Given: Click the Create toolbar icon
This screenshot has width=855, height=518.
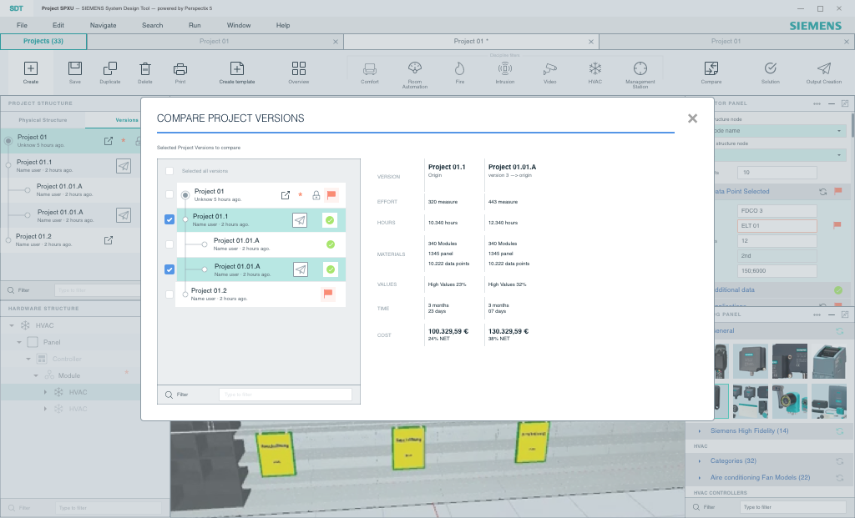Looking at the screenshot, I should pyautogui.click(x=31, y=68).
